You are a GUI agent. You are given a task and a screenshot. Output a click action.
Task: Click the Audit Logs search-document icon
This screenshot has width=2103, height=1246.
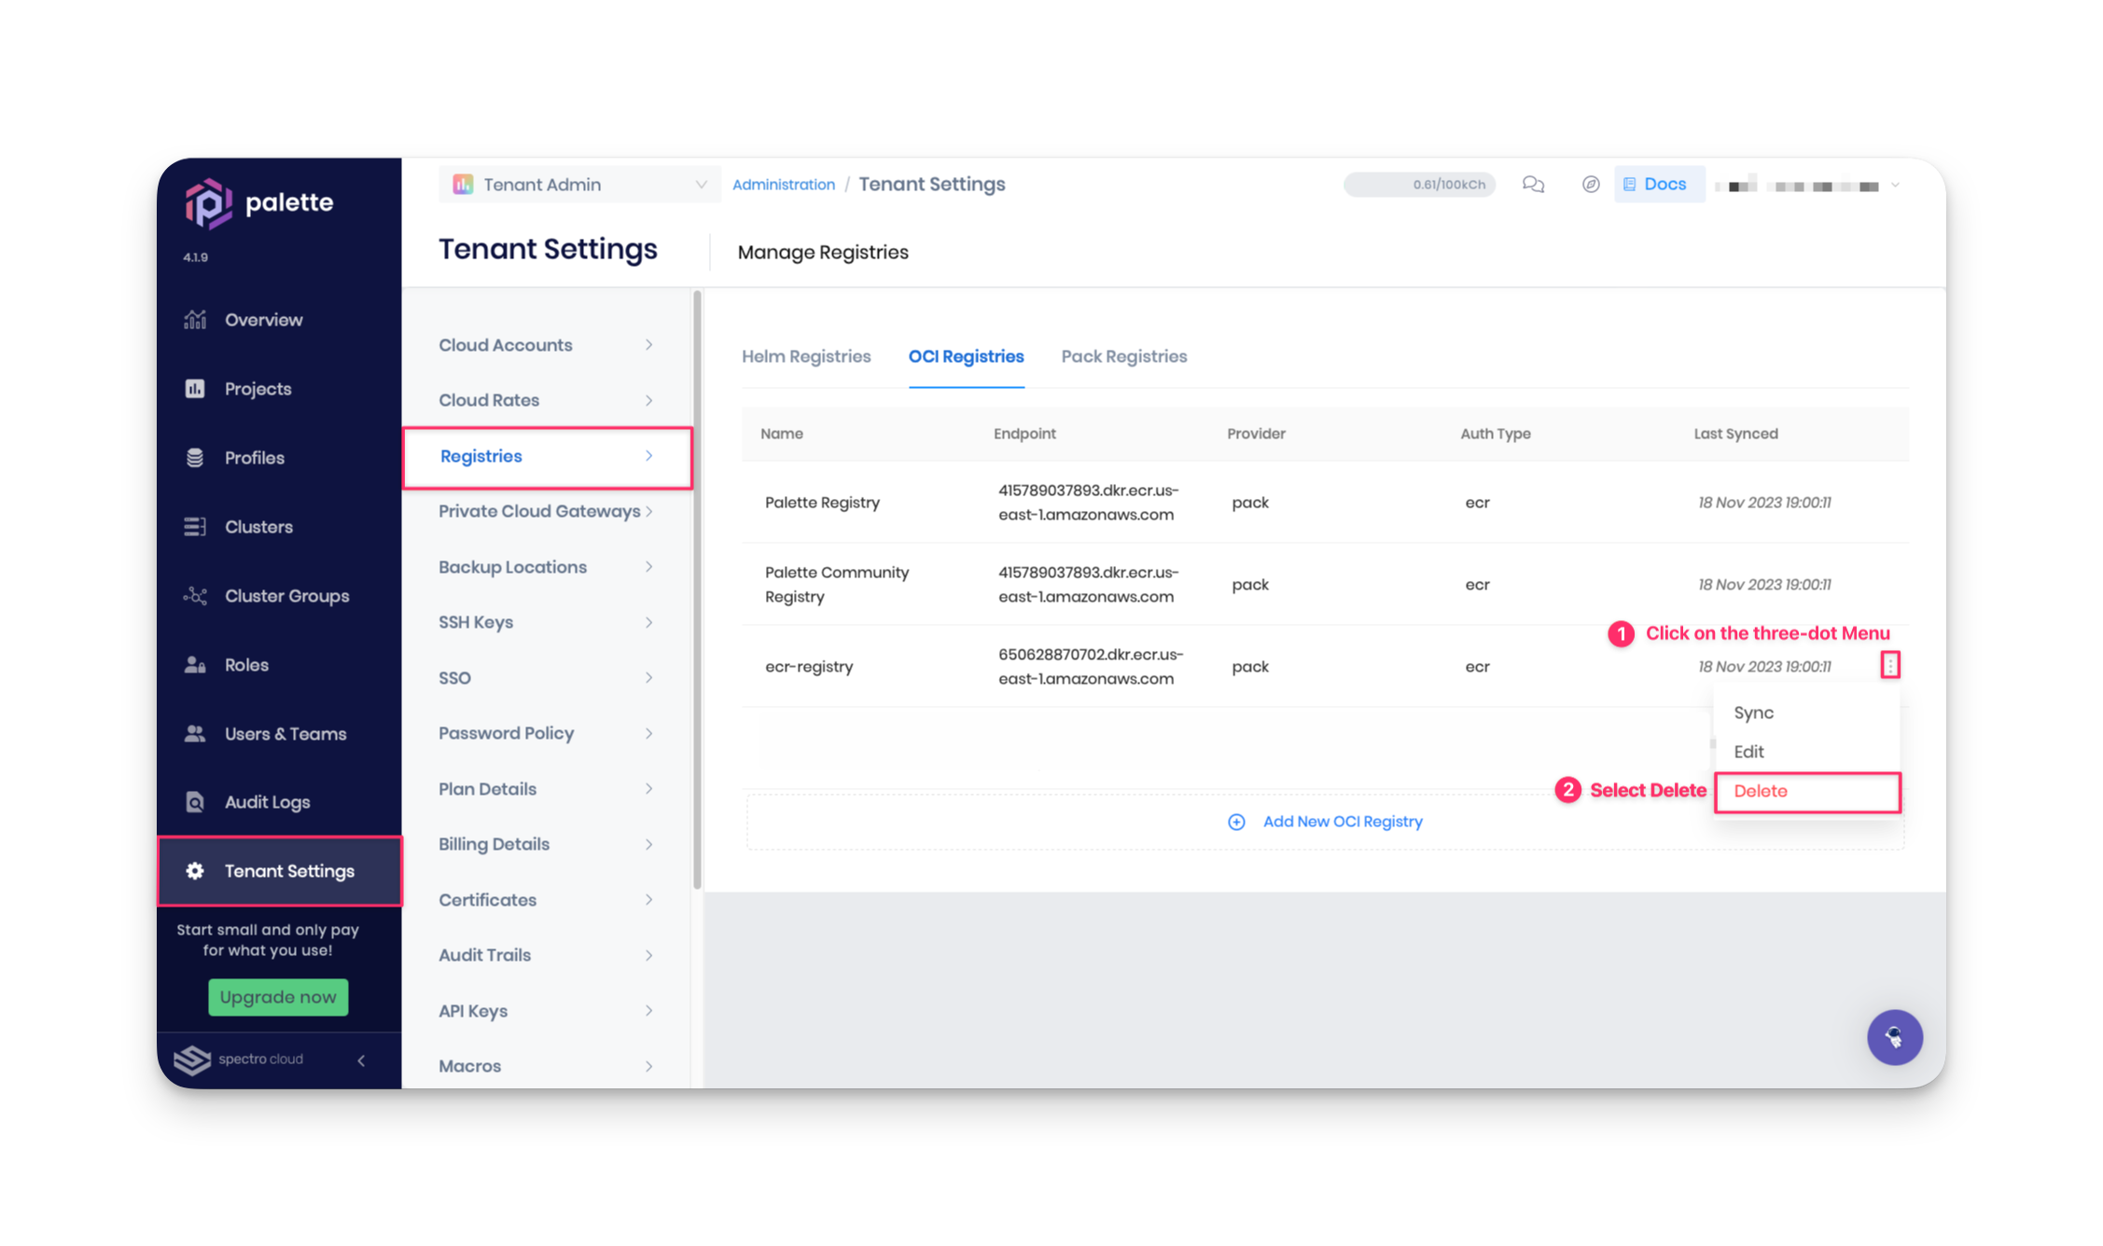pyautogui.click(x=195, y=802)
